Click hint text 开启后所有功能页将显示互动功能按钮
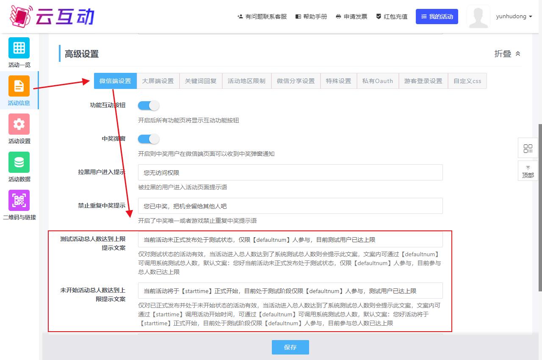 tap(188, 120)
